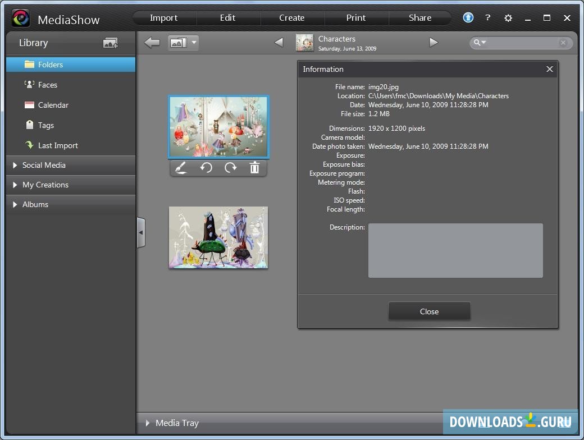
Task: Click the blue upgrade arrow icon
Action: click(x=468, y=17)
